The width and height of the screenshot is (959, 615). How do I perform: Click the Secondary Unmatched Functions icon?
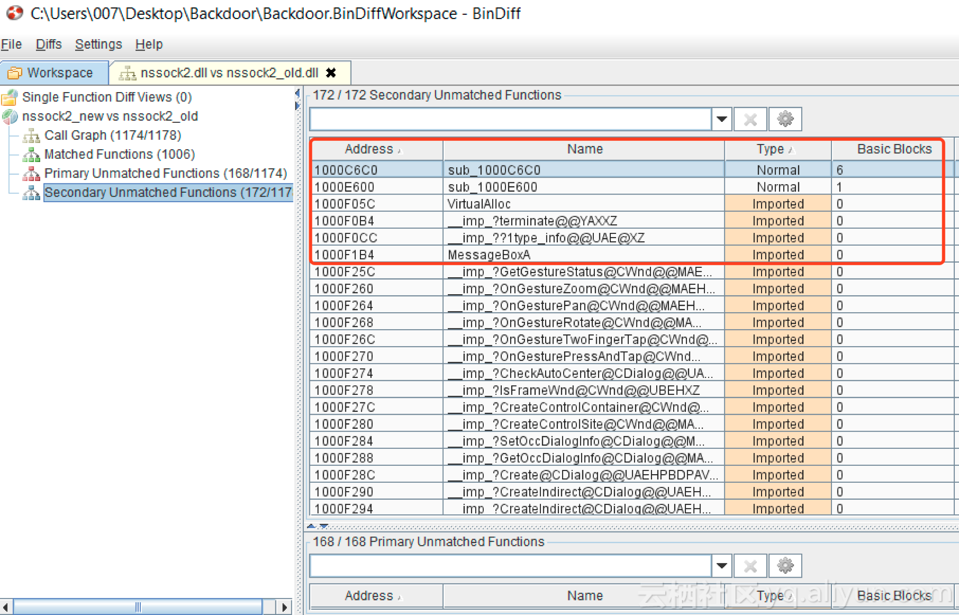pyautogui.click(x=31, y=192)
